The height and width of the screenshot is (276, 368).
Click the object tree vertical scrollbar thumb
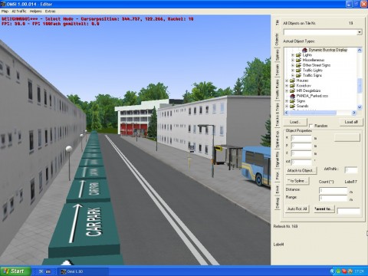360,86
